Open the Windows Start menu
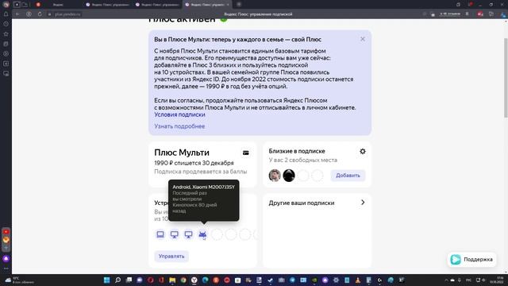Image resolution: width=508 pixels, height=286 pixels. point(106,280)
